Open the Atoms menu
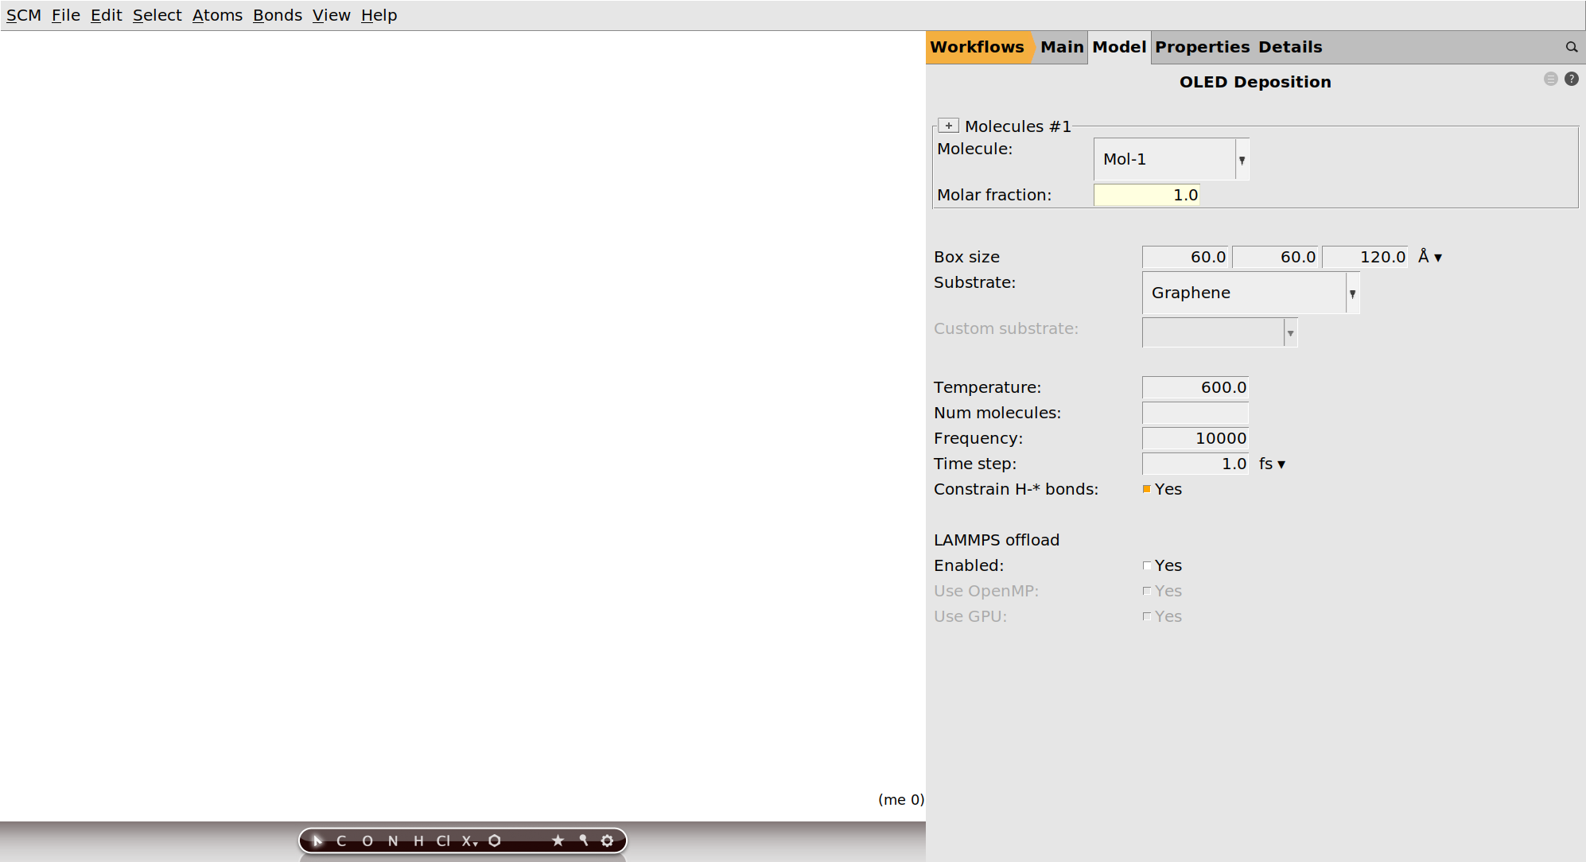Viewport: 1586px width, 862px height. click(x=217, y=15)
